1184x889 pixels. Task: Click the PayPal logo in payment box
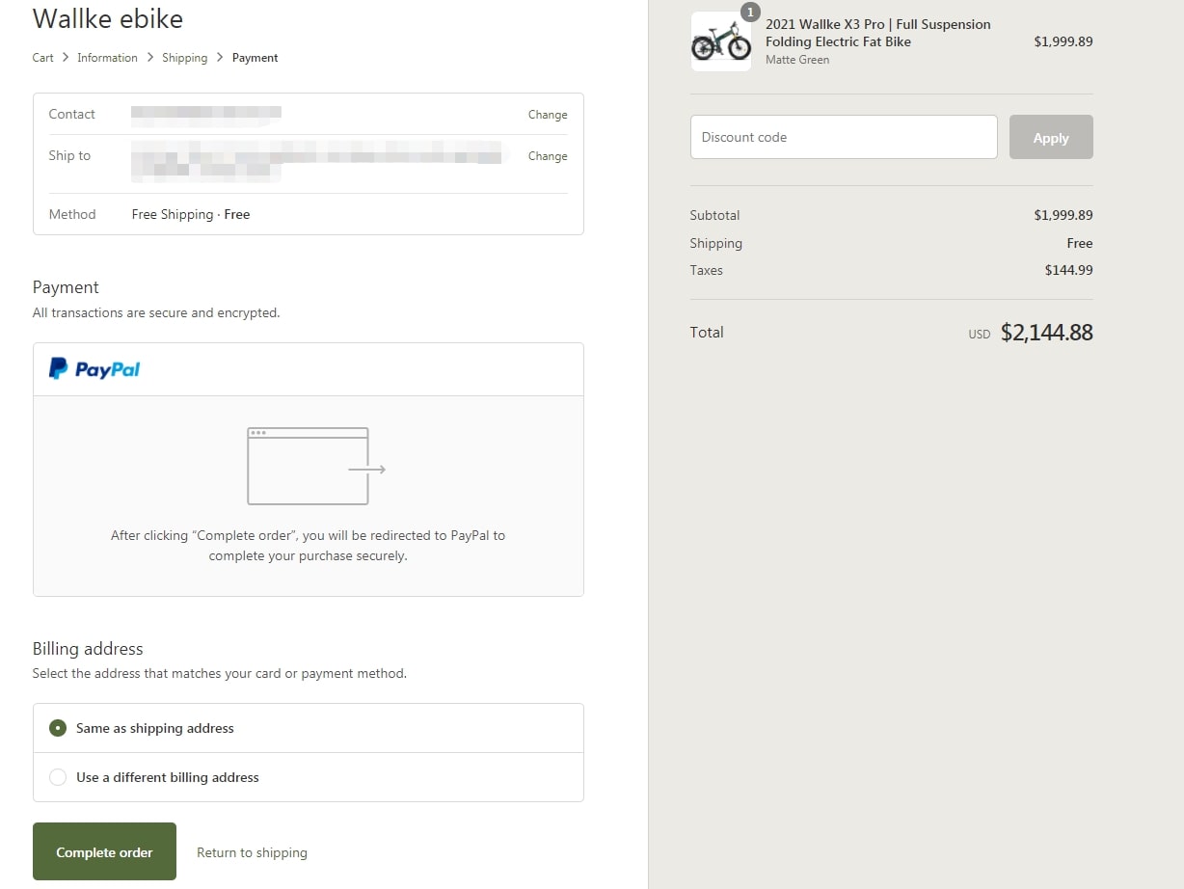pos(94,369)
